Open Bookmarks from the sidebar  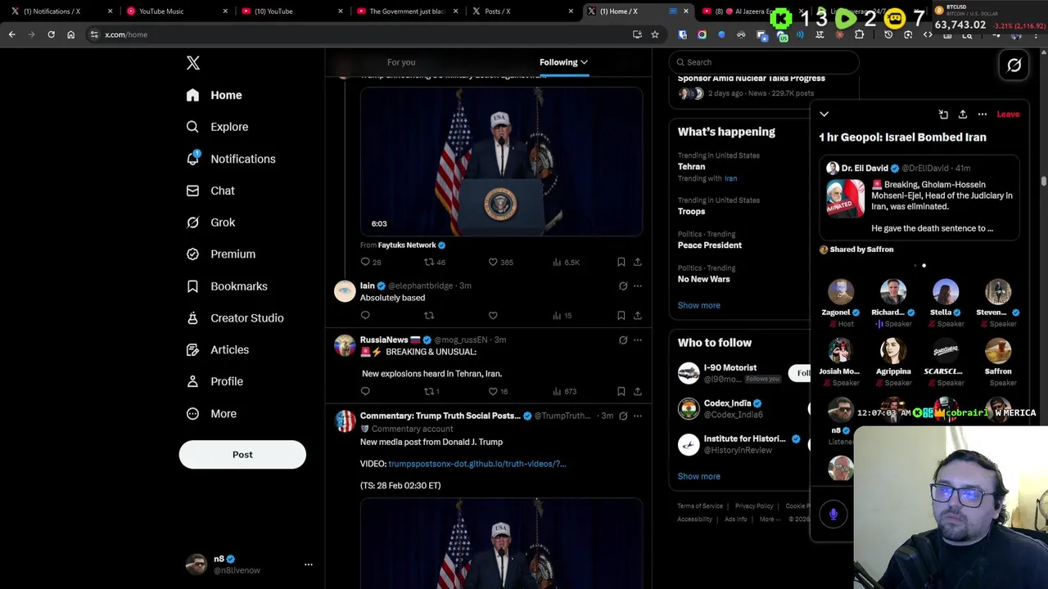pos(226,286)
